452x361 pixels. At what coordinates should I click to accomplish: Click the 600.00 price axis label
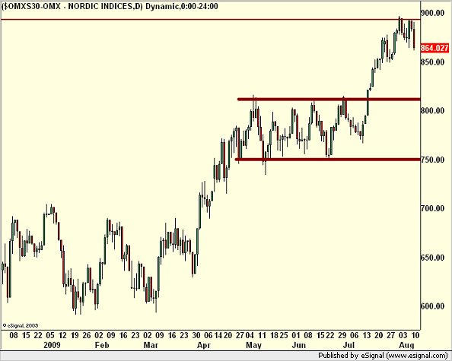pos(433,306)
